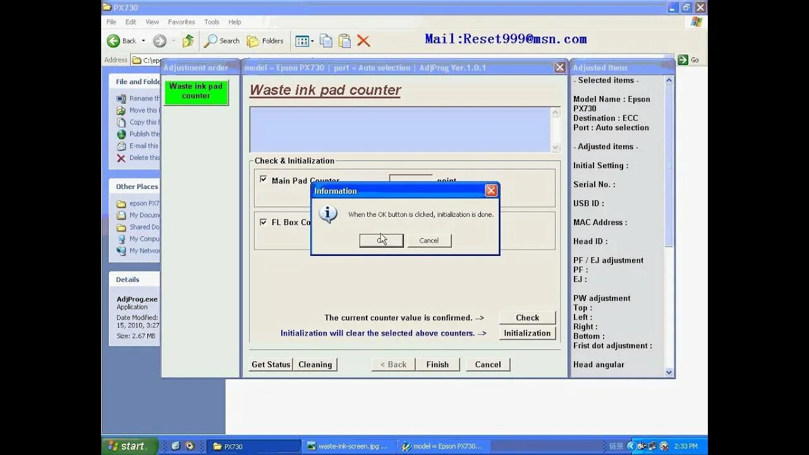
Task: Open the Tools menu
Action: pos(212,21)
